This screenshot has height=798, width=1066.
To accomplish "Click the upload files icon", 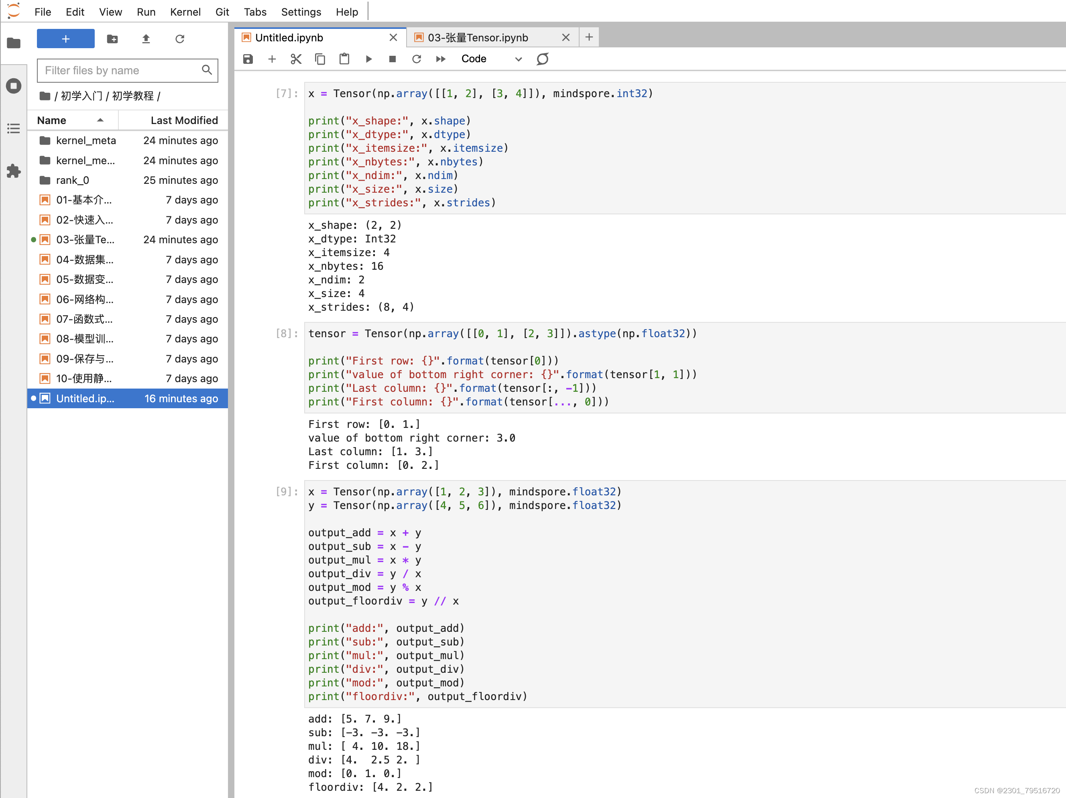I will point(146,39).
